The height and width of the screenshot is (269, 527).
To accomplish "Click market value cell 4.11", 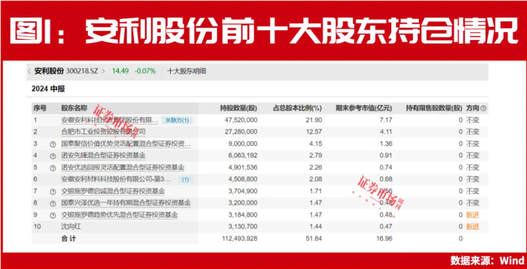I will [x=386, y=132].
